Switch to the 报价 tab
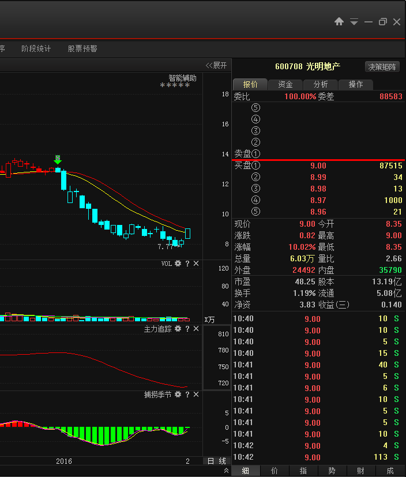Image resolution: width=406 pixels, height=477 pixels. [250, 84]
